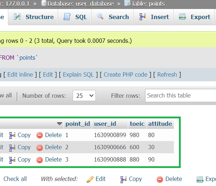Click the Create PHP code link

[x=126, y=74]
